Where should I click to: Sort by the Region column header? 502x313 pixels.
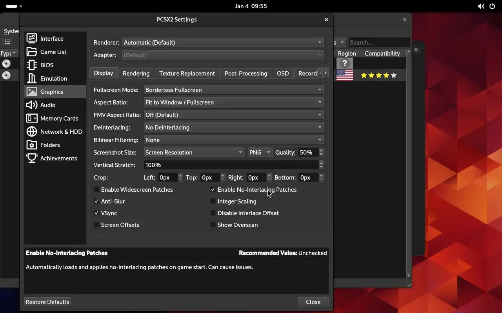347,53
